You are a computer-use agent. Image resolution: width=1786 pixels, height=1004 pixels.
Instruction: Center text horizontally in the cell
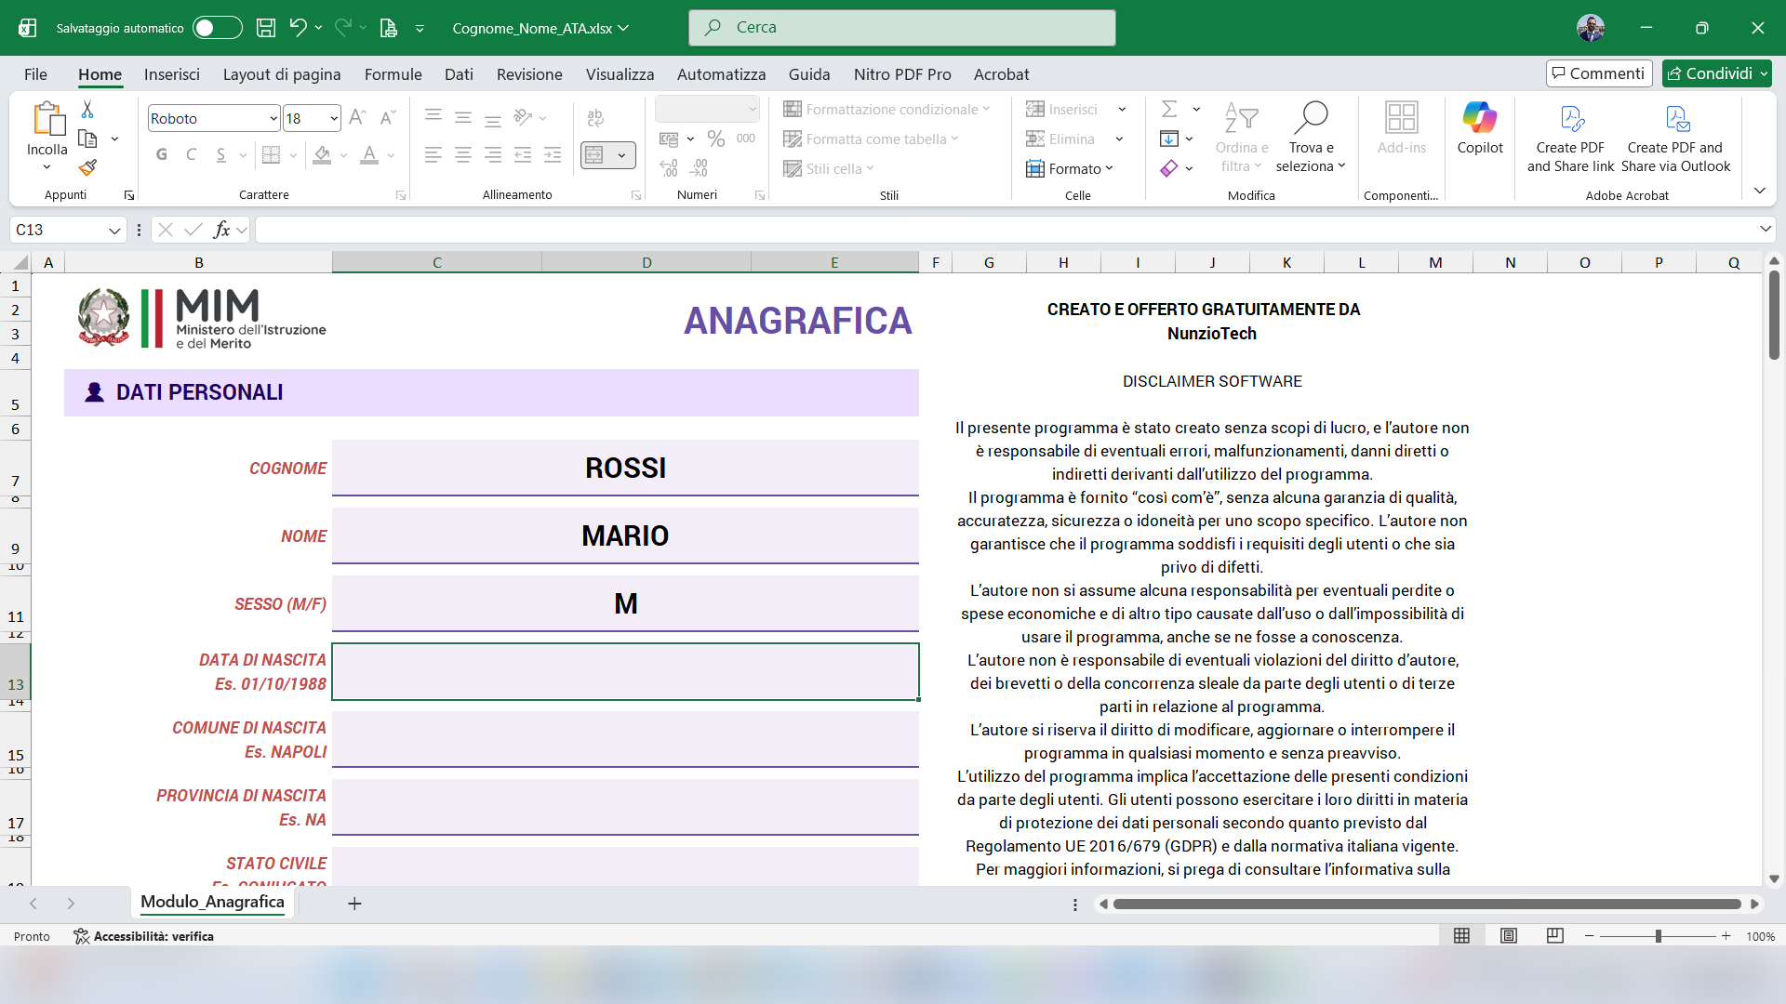(463, 155)
